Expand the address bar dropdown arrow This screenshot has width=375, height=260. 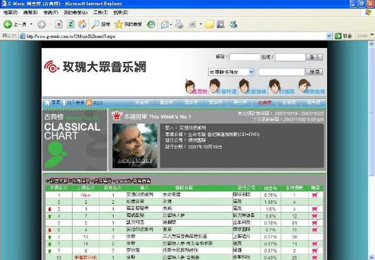click(329, 36)
